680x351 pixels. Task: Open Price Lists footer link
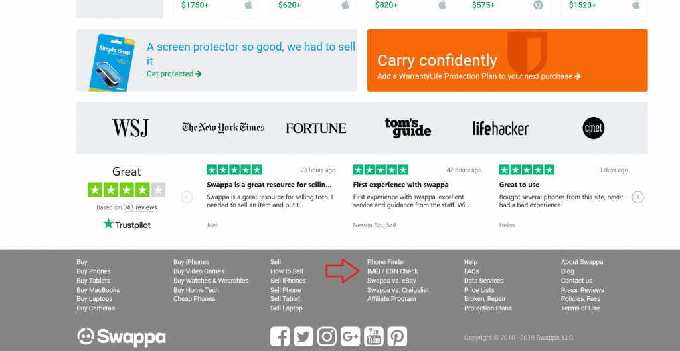click(x=479, y=290)
